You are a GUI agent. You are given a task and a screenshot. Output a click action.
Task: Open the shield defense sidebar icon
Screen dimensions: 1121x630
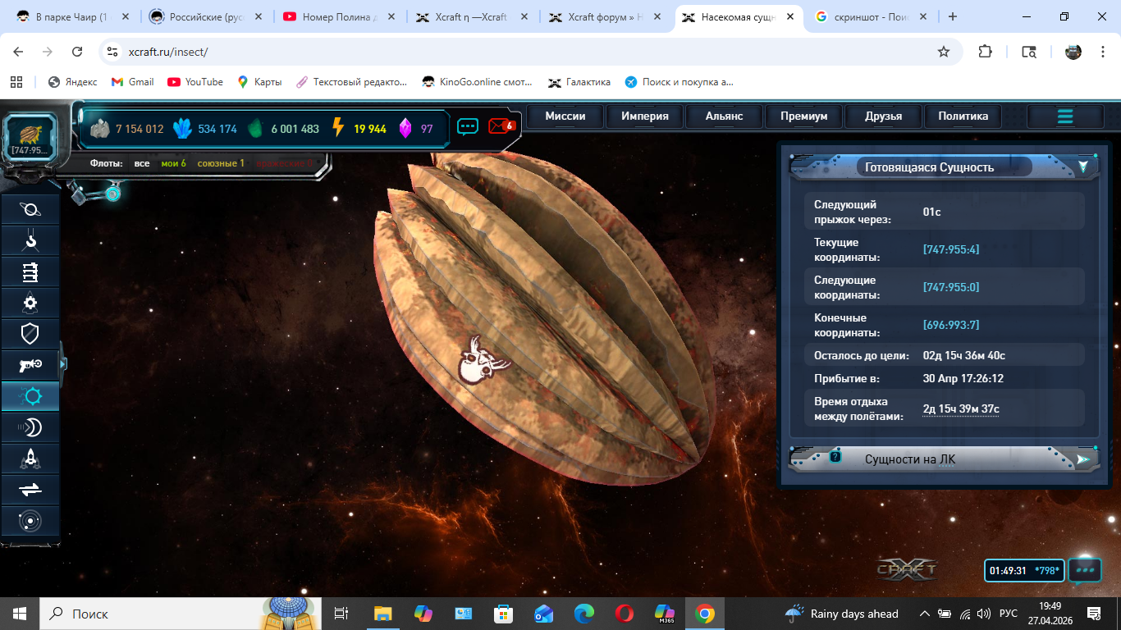(x=30, y=334)
